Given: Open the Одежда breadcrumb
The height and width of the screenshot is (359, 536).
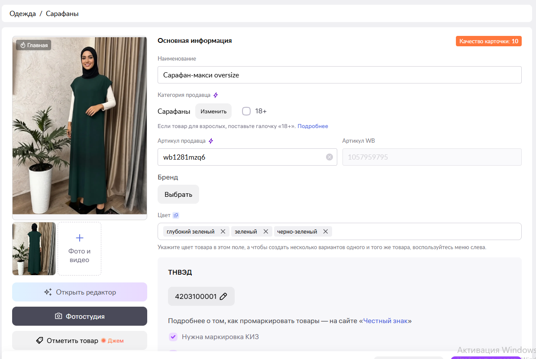Looking at the screenshot, I should tap(23, 13).
